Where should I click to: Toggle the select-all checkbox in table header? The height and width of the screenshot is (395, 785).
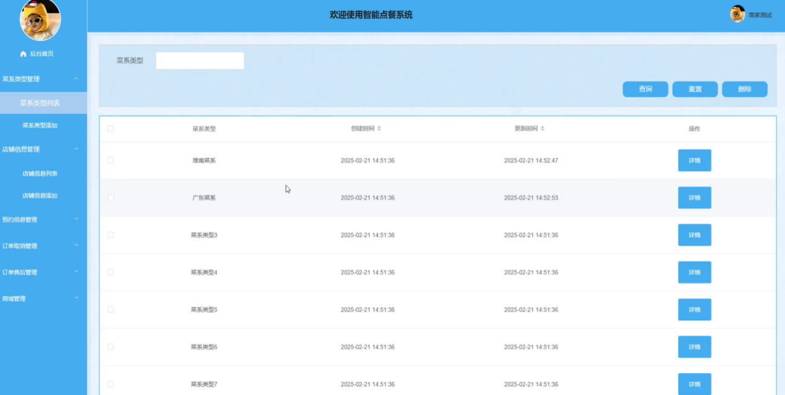[110, 129]
